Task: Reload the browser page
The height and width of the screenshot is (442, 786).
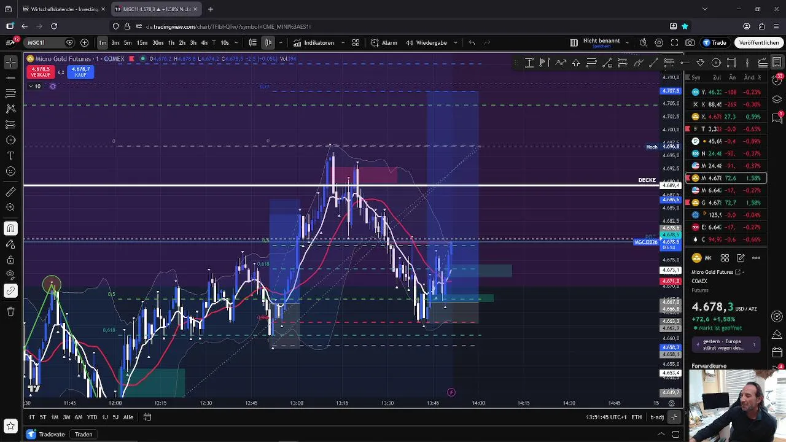Action: tap(54, 26)
